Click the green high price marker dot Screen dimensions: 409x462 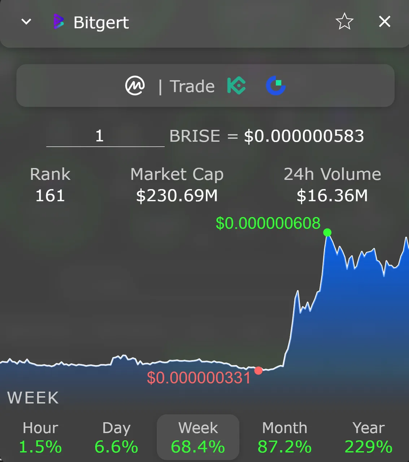327,232
